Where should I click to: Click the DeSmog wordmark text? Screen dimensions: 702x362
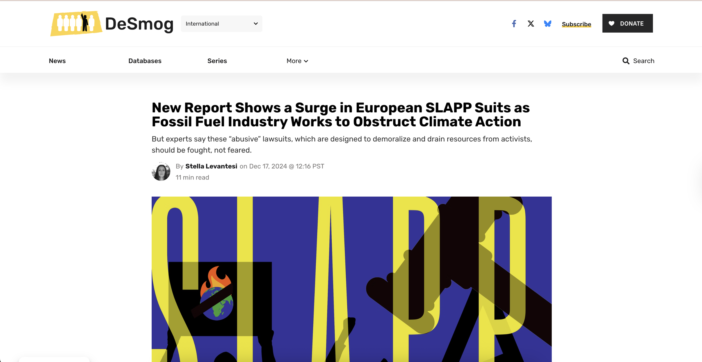point(139,24)
